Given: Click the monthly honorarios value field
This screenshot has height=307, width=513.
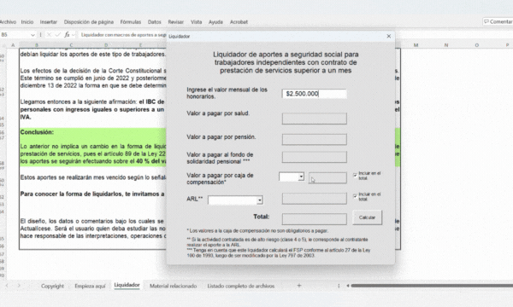Looking at the screenshot, I should [314, 94].
